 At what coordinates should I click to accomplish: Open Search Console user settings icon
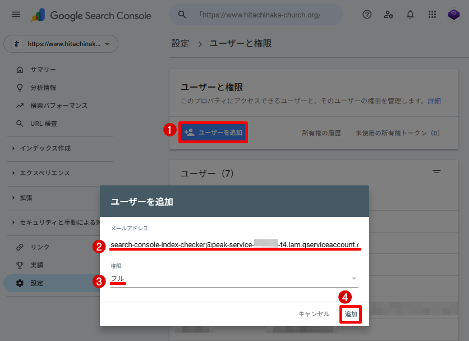pos(388,15)
